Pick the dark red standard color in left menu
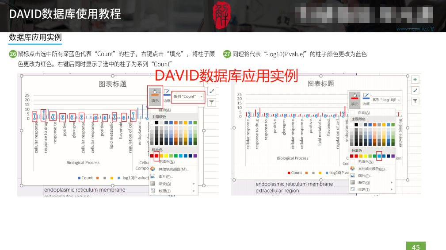446x250 pixels. [152, 156]
